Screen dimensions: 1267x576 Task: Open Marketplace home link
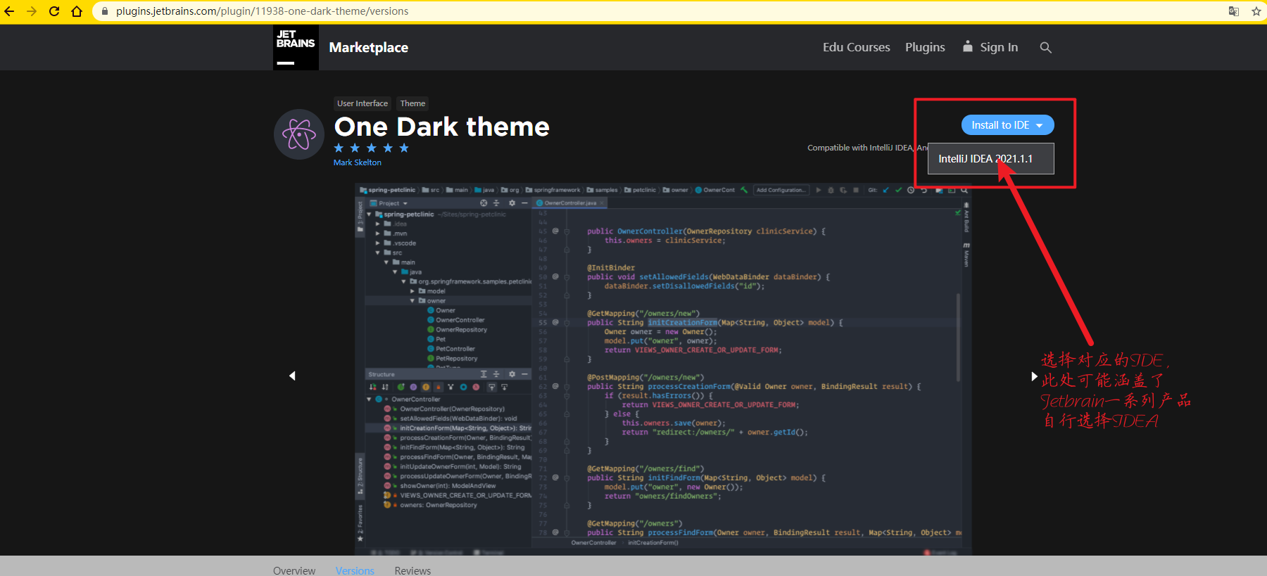point(368,47)
